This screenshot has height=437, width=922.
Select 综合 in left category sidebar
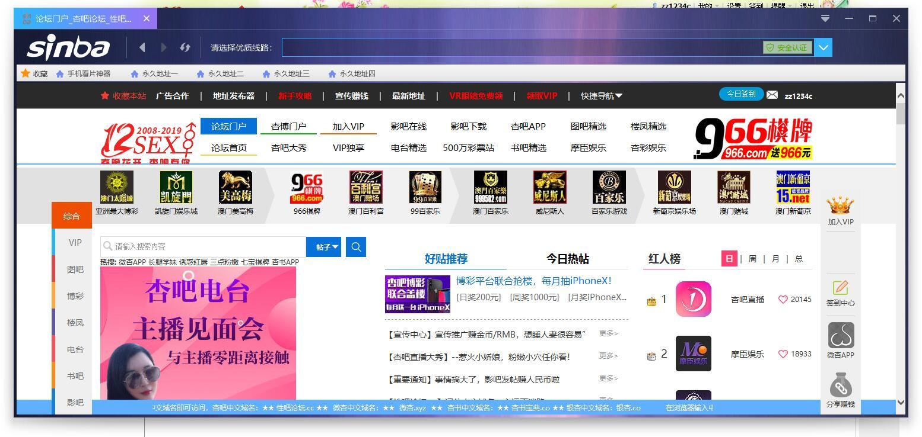pyautogui.click(x=72, y=216)
